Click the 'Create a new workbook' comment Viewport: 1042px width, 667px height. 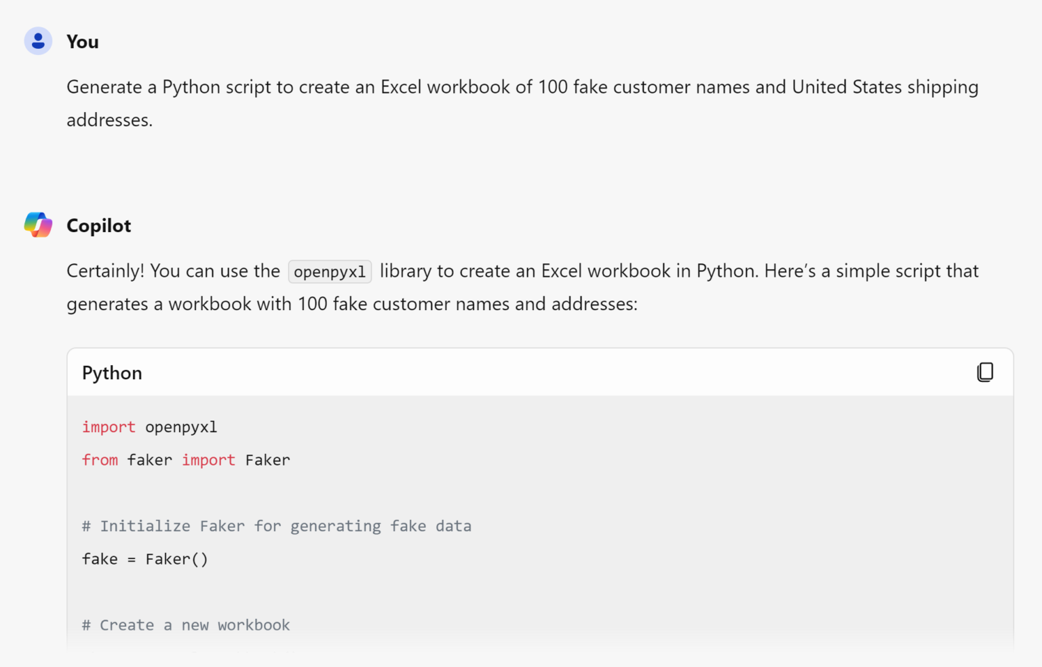(x=186, y=625)
